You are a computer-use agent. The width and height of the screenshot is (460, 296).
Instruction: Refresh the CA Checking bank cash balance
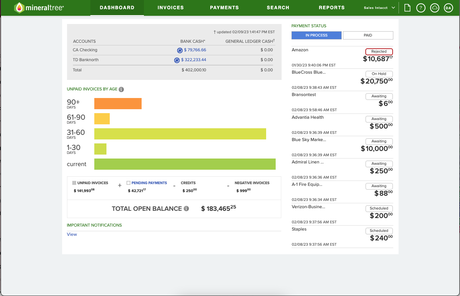(179, 50)
